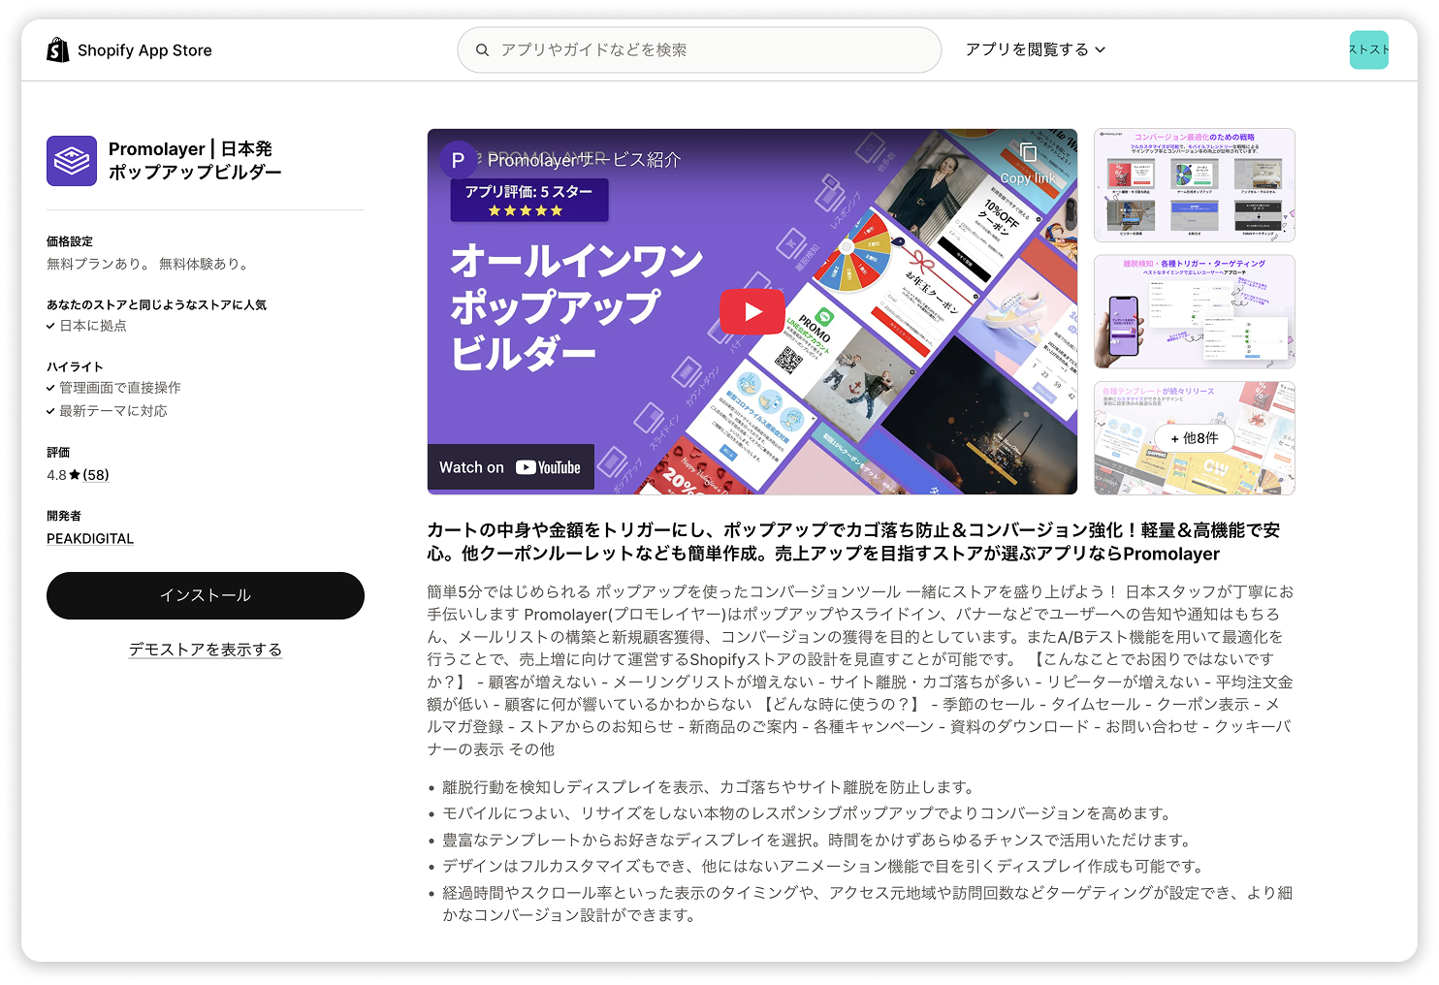This screenshot has height=985, width=1439.
Task: Open Watch on YouTube link
Action: click(510, 467)
